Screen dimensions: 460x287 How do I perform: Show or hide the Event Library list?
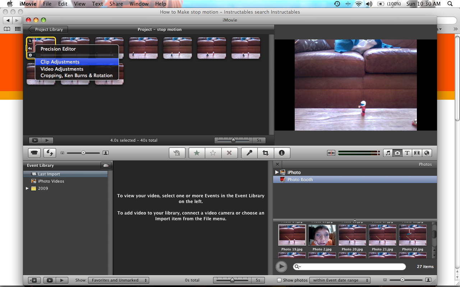tap(34, 280)
